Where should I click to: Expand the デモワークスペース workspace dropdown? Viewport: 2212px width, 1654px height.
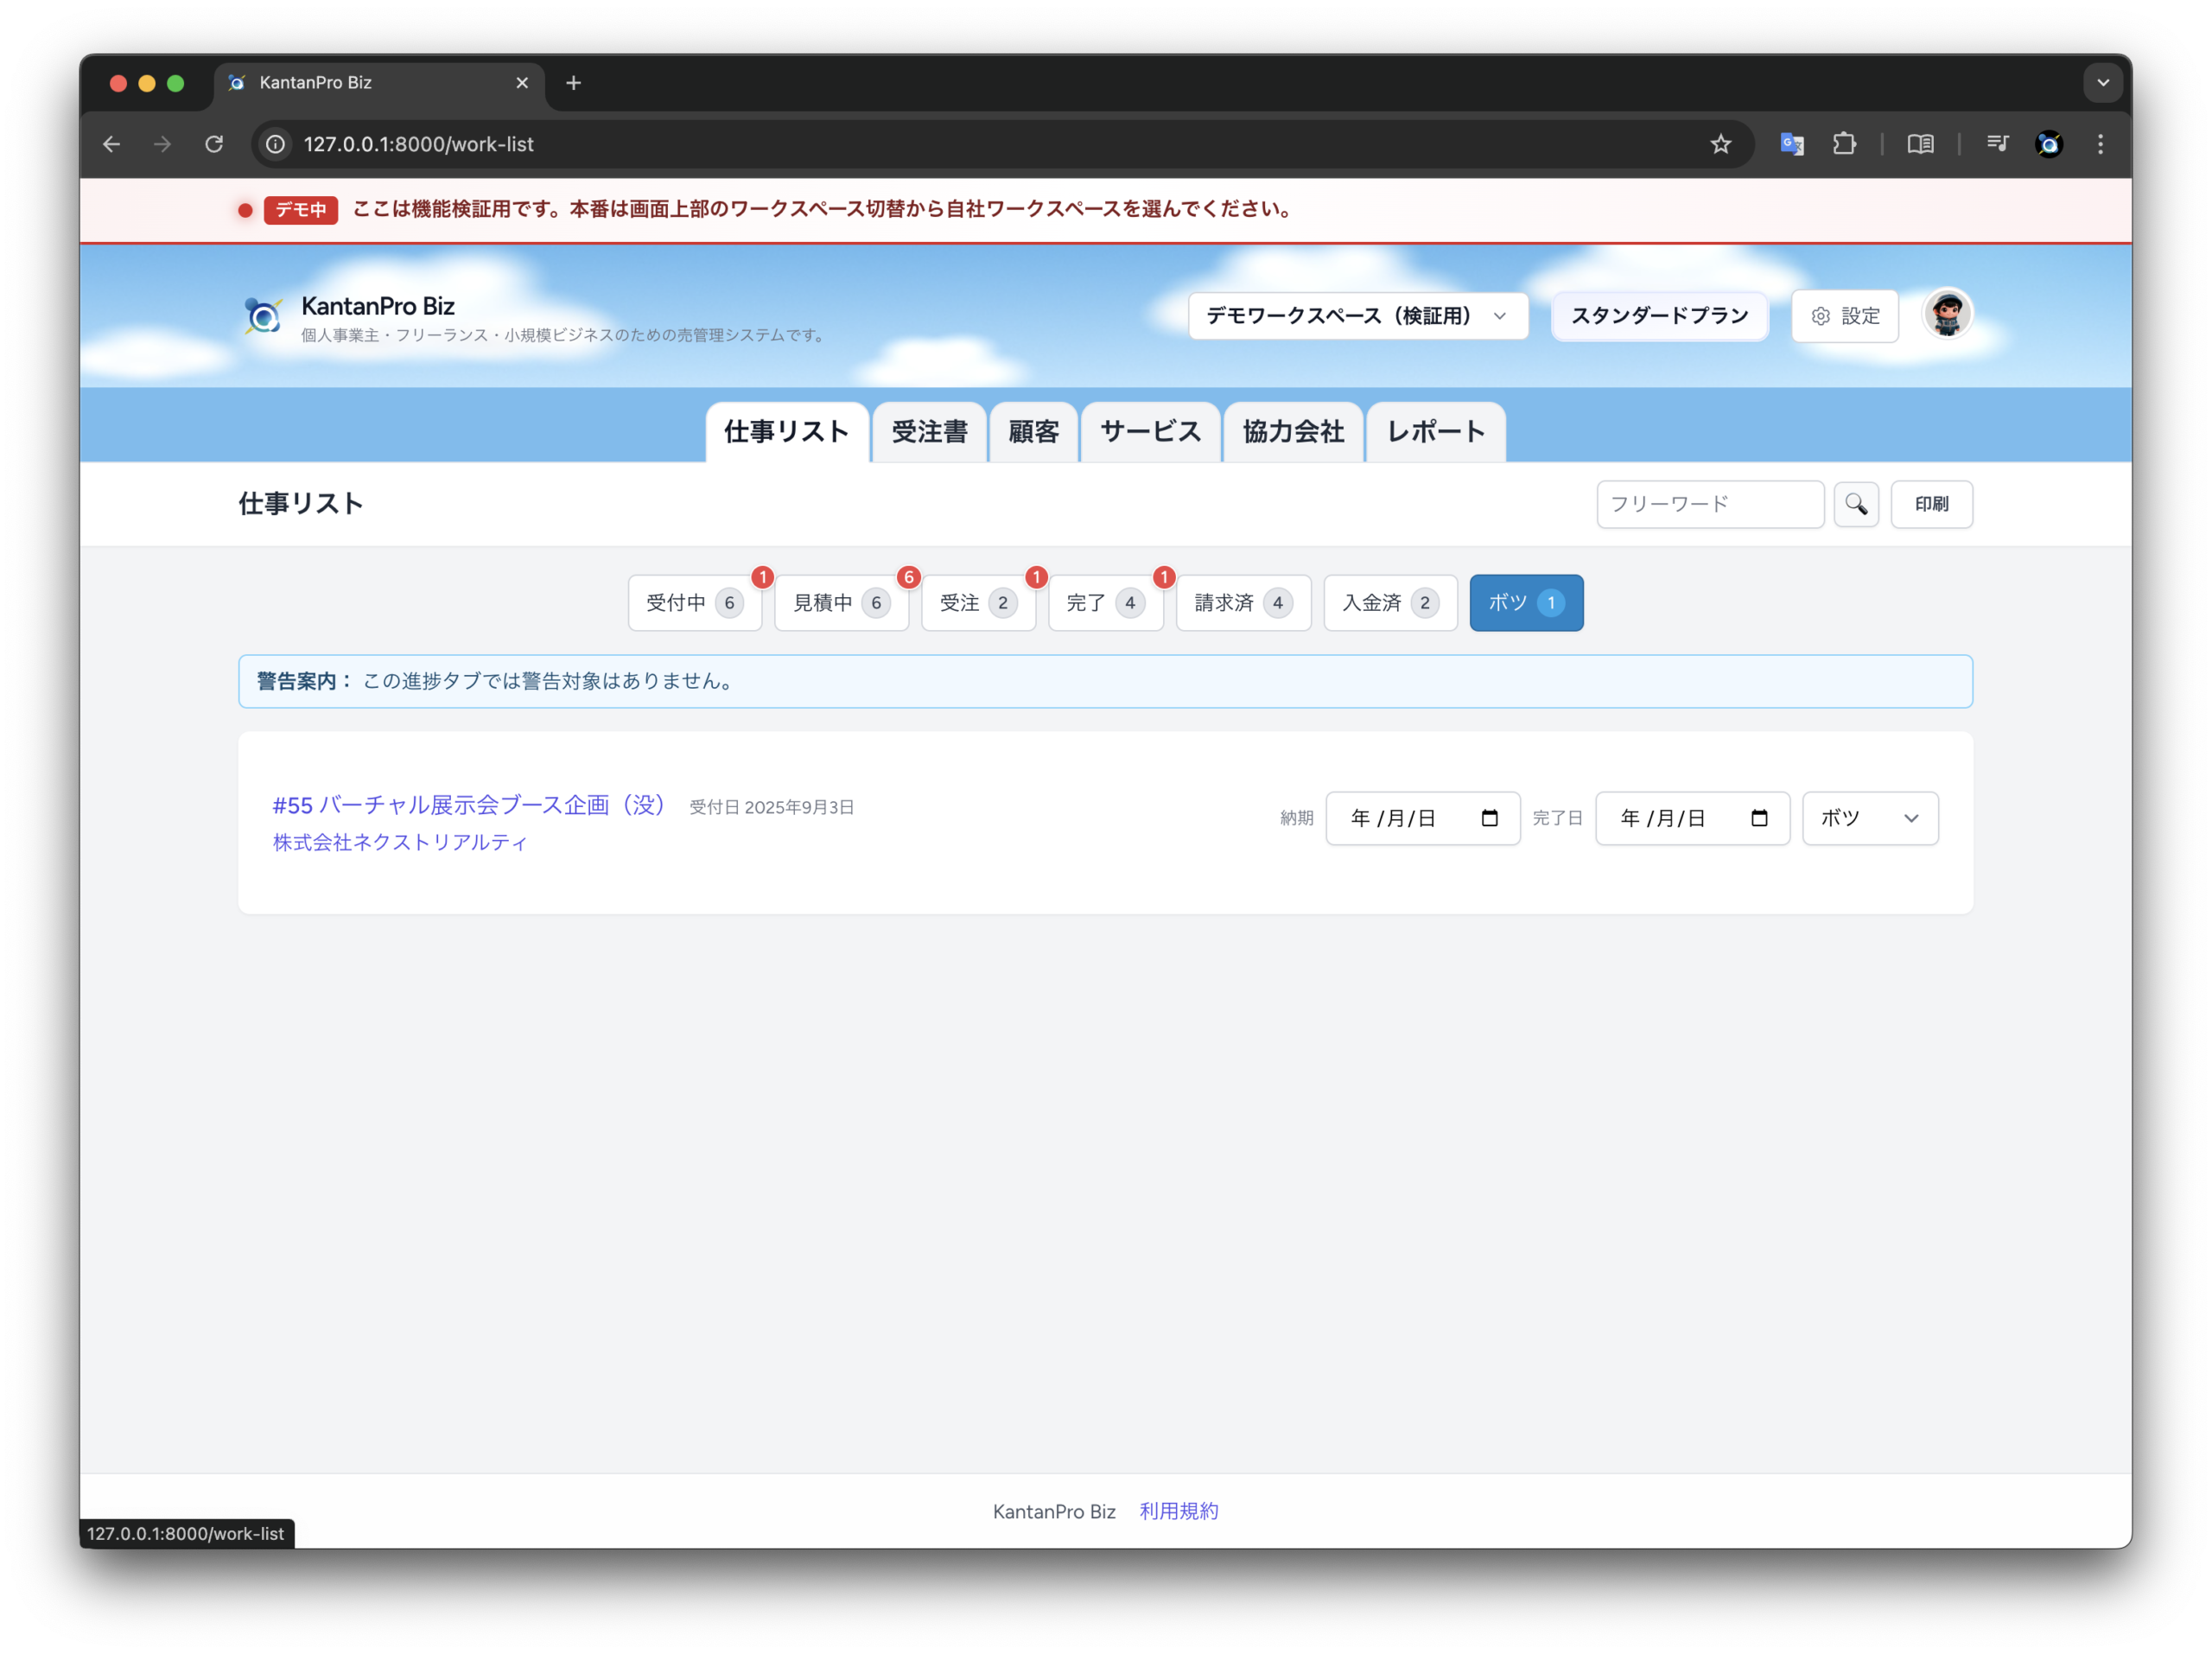1357,316
